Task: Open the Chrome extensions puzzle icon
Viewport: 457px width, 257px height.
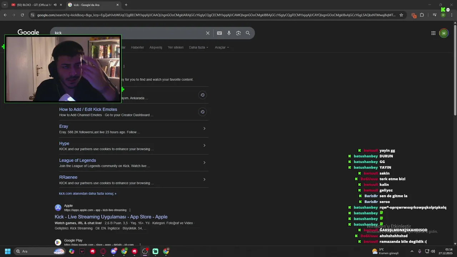Action: (x=422, y=15)
